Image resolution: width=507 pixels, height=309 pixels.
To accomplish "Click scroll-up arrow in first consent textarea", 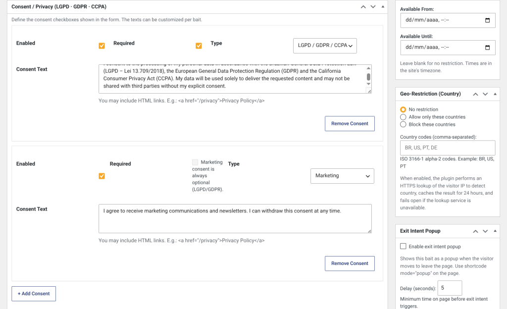I will click(368, 68).
